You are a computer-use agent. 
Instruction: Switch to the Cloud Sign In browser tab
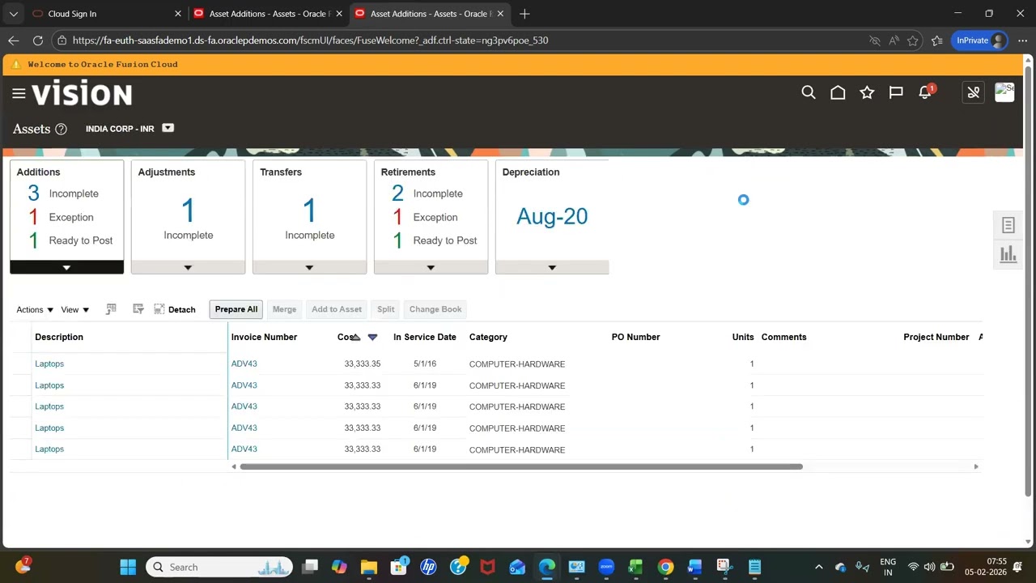point(104,14)
